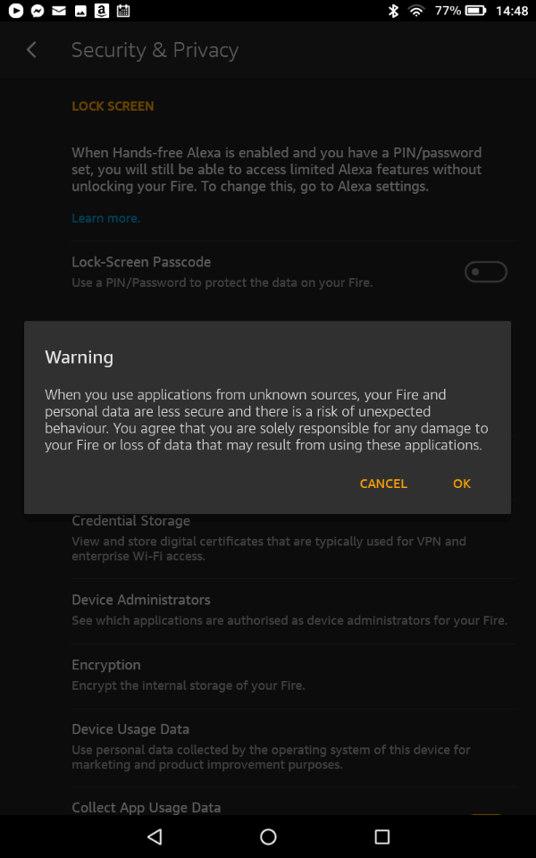Viewport: 536px width, 858px height.
Task: Open the email notification icon
Action: pos(57,11)
